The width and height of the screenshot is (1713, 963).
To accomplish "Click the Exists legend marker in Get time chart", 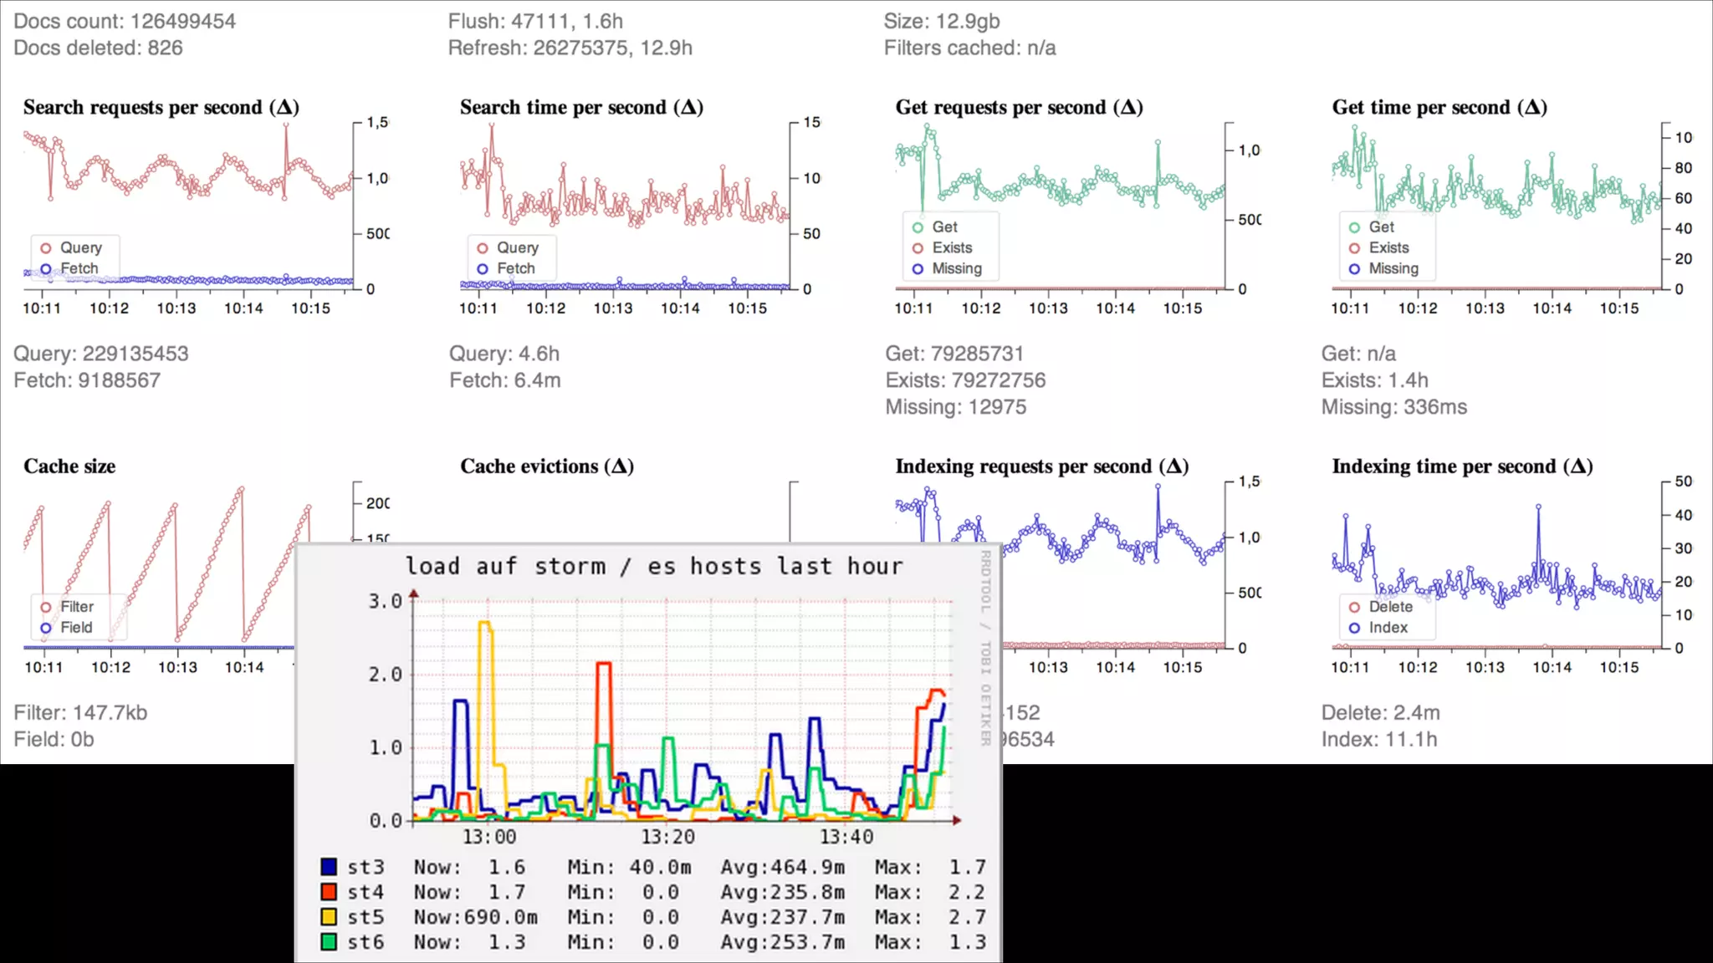I will click(x=1354, y=248).
